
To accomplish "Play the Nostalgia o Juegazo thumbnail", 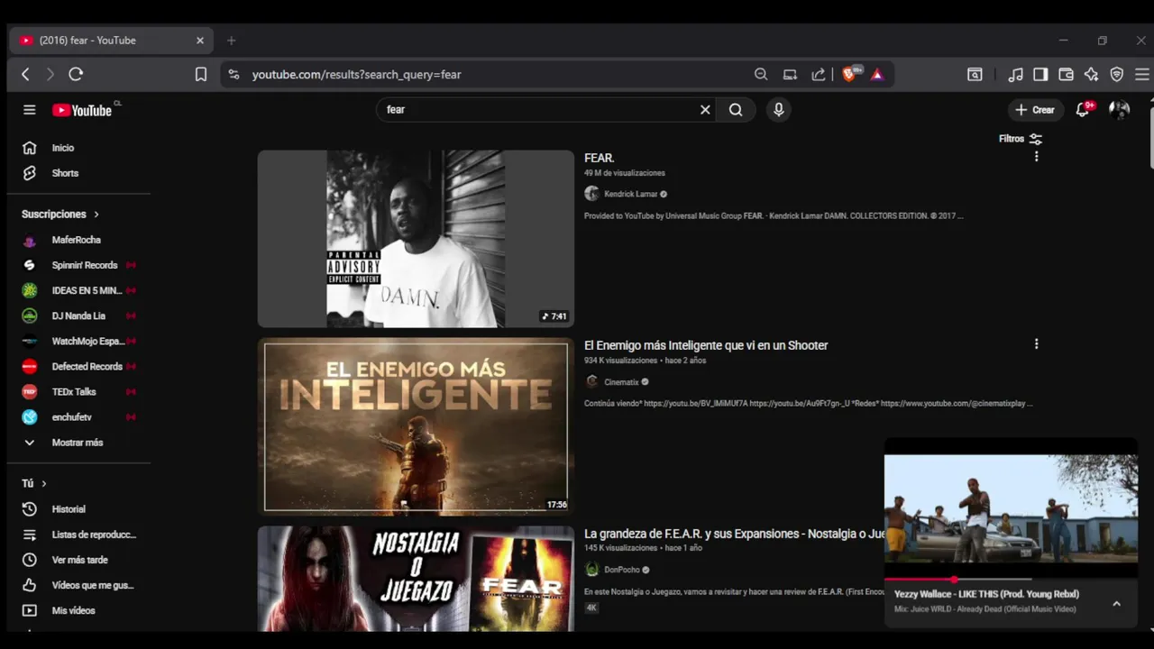I will point(416,578).
